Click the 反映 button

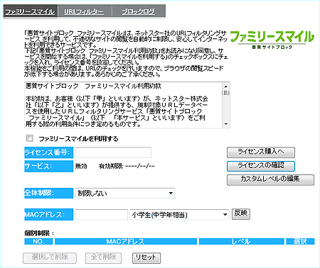pyautogui.click(x=240, y=214)
